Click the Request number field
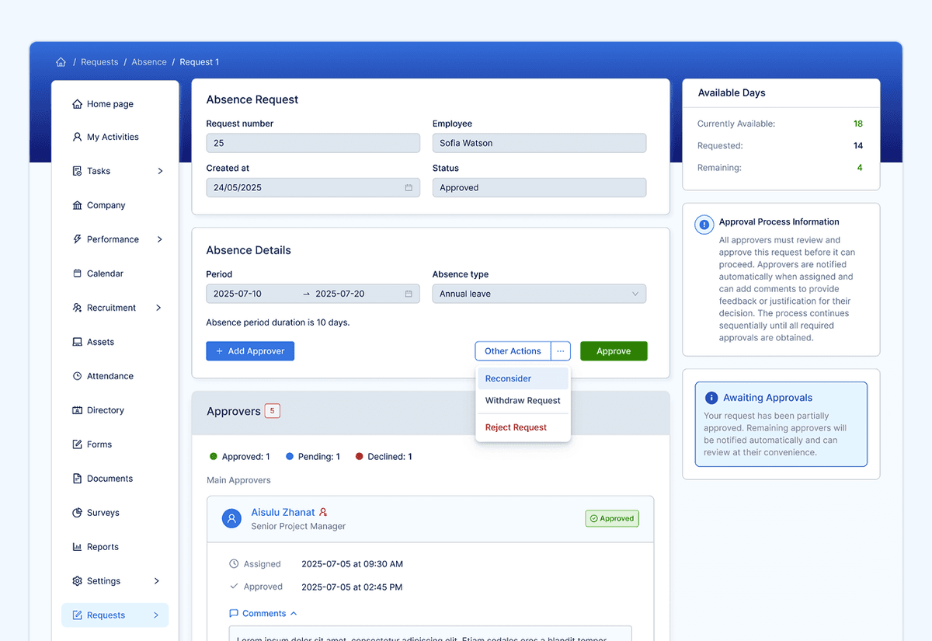Image resolution: width=932 pixels, height=641 pixels. (x=313, y=143)
